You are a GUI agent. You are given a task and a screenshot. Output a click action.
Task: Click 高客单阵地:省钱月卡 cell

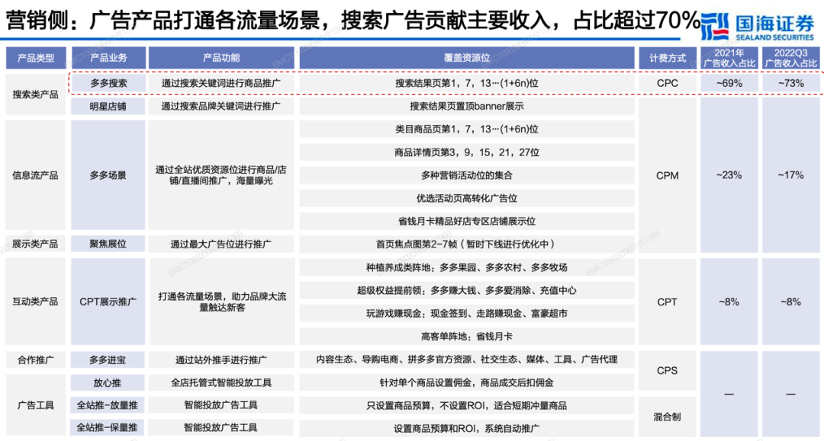point(467,336)
